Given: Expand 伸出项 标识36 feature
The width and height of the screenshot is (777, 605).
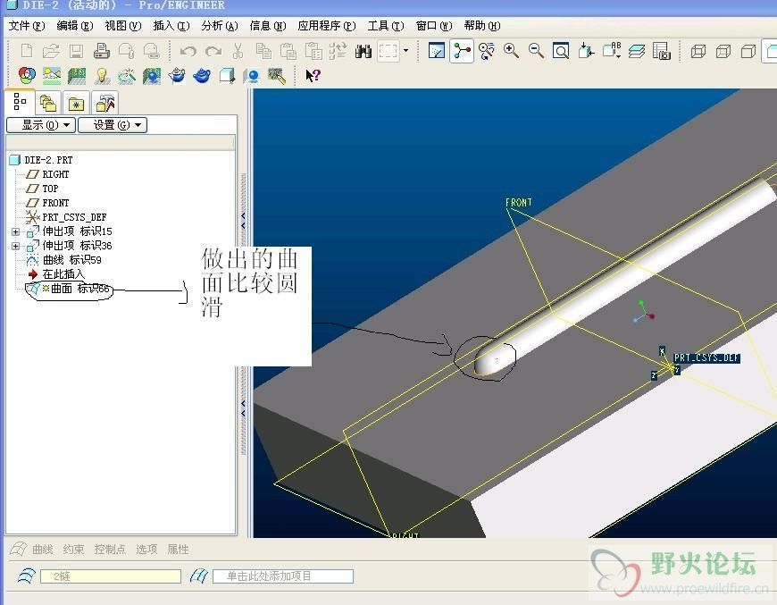Looking at the screenshot, I should click(15, 246).
